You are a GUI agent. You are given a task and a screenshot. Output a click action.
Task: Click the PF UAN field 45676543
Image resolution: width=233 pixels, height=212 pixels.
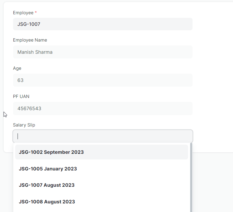103,108
